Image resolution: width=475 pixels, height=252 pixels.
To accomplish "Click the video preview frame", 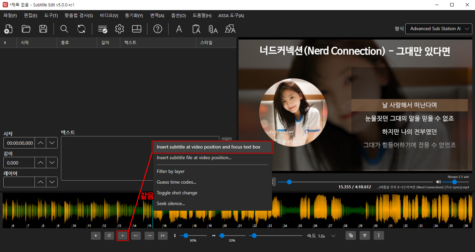I will 355,106.
